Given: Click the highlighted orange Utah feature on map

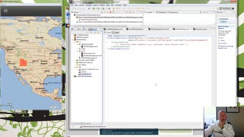Looking at the screenshot, I should [x=23, y=62].
